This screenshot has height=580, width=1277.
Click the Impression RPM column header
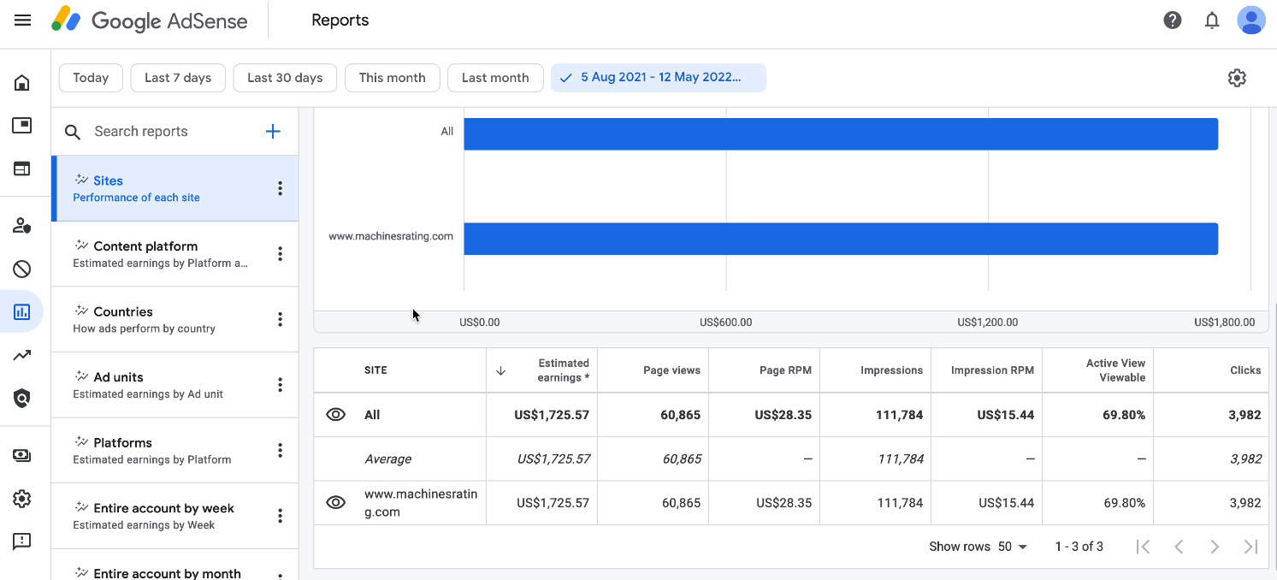coord(987,370)
